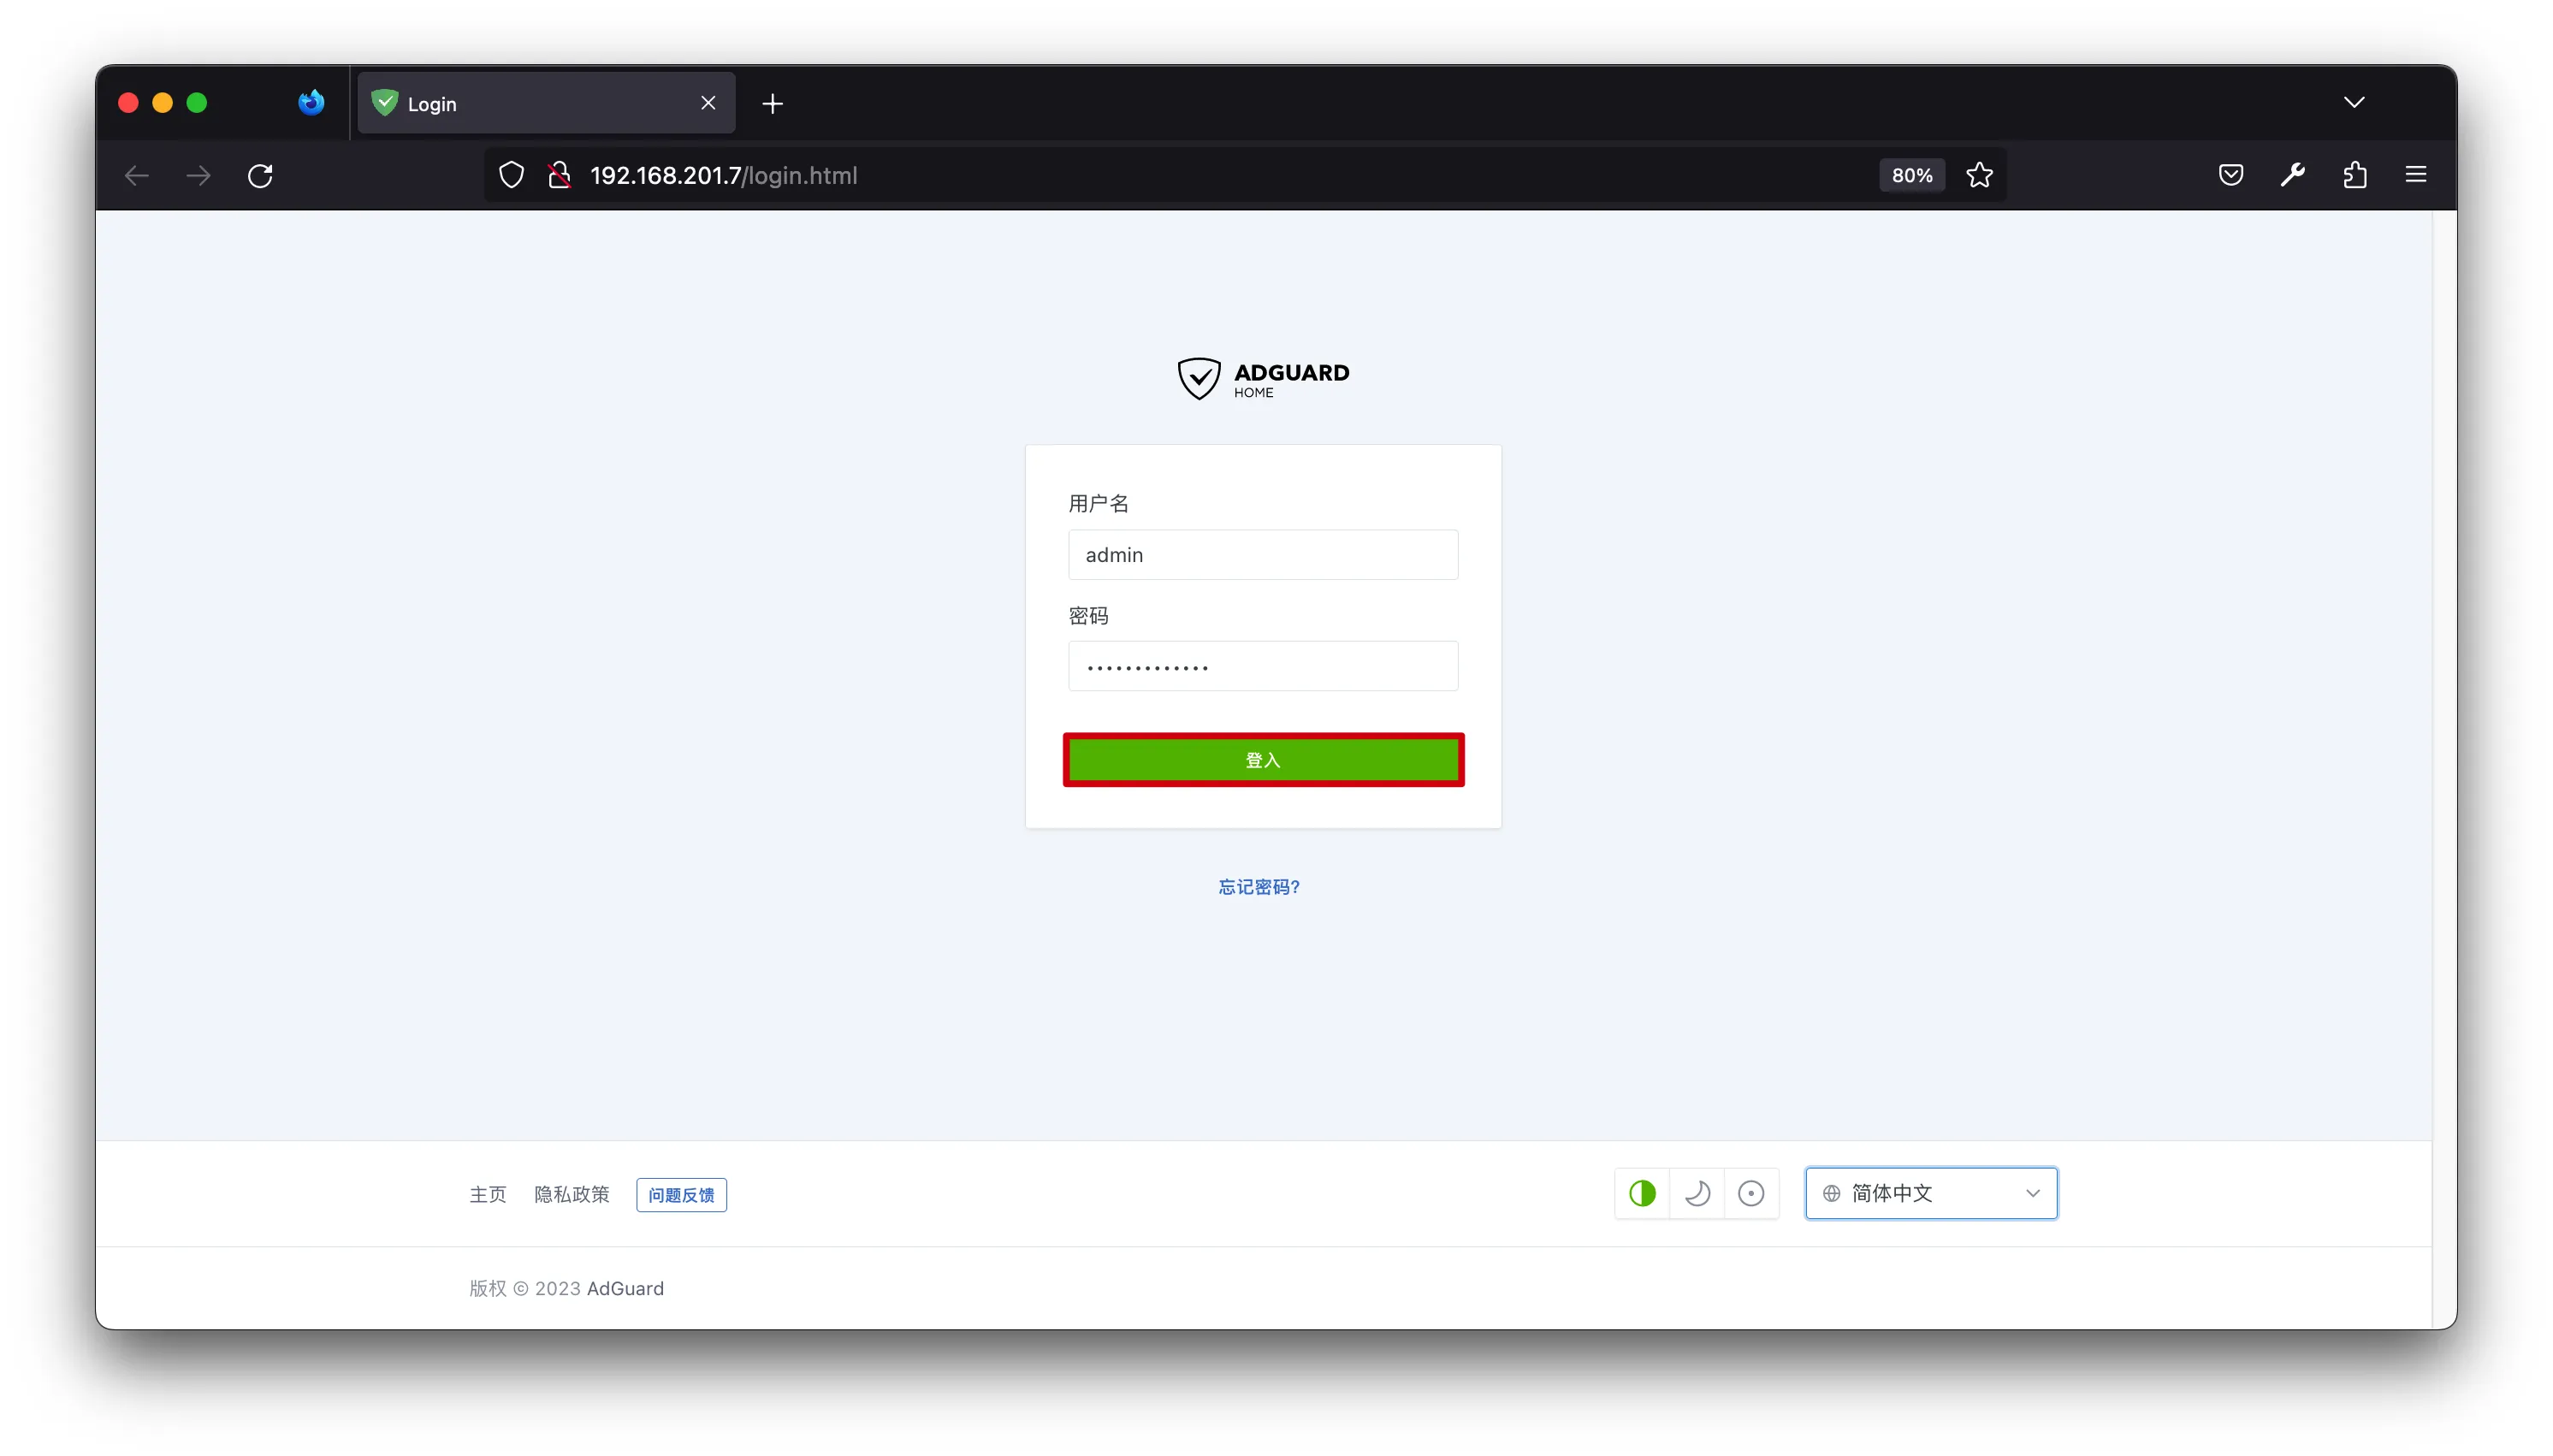Switch to the dark theme moon

click(1697, 1193)
